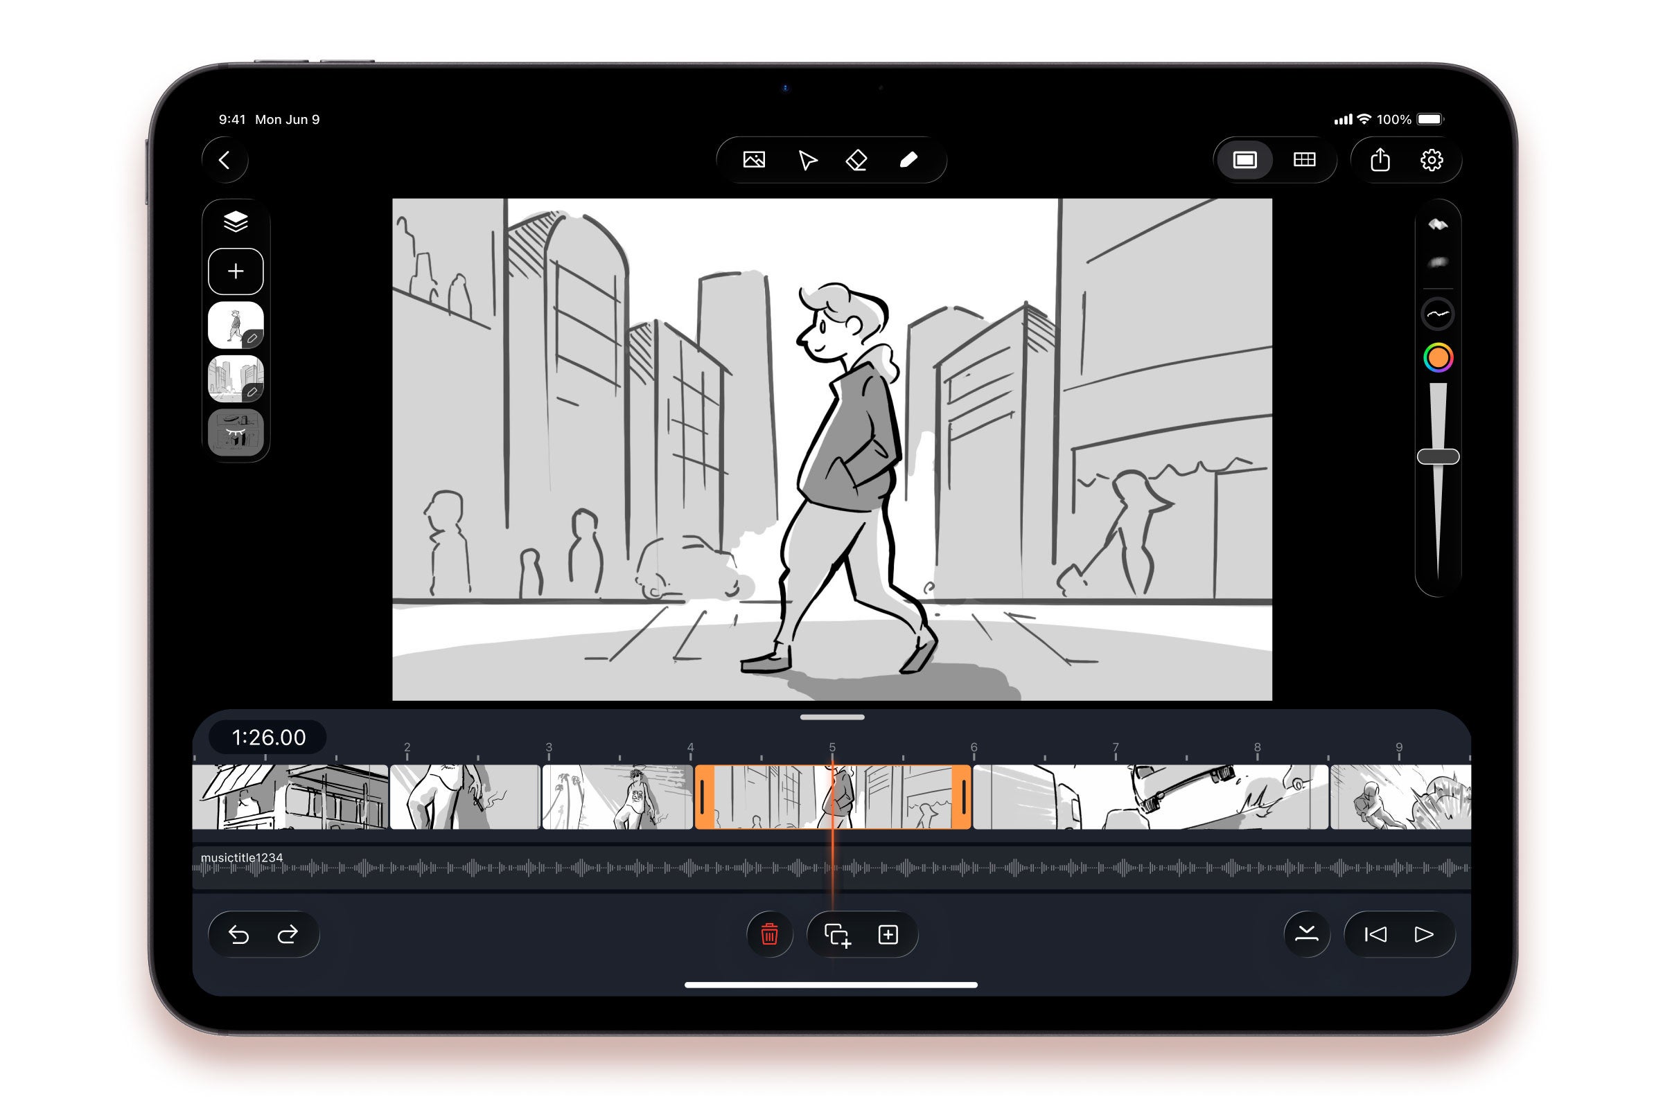Duplicate the selected frame
The image size is (1663, 1108).
[x=837, y=934]
